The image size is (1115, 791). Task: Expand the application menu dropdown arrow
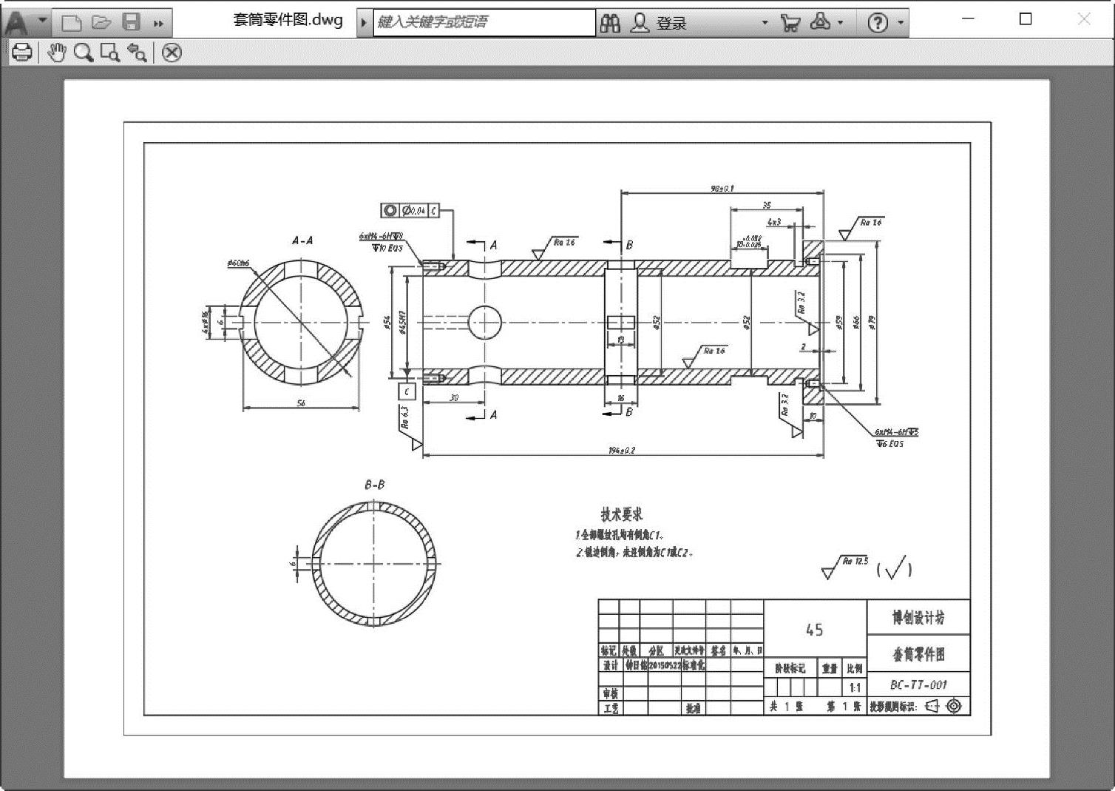point(42,20)
